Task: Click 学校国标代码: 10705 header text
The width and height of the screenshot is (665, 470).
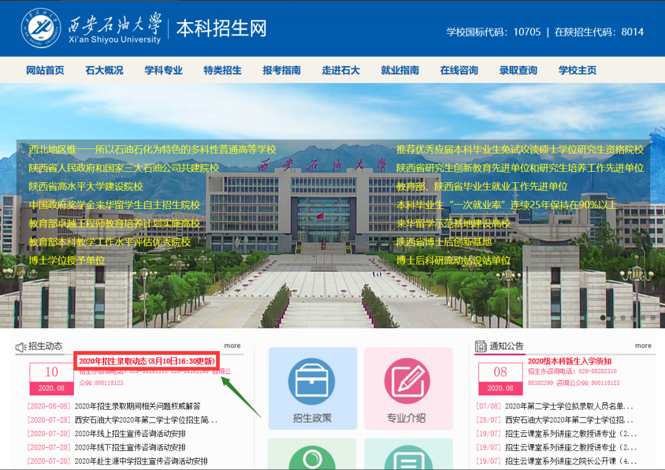Action: (x=493, y=32)
